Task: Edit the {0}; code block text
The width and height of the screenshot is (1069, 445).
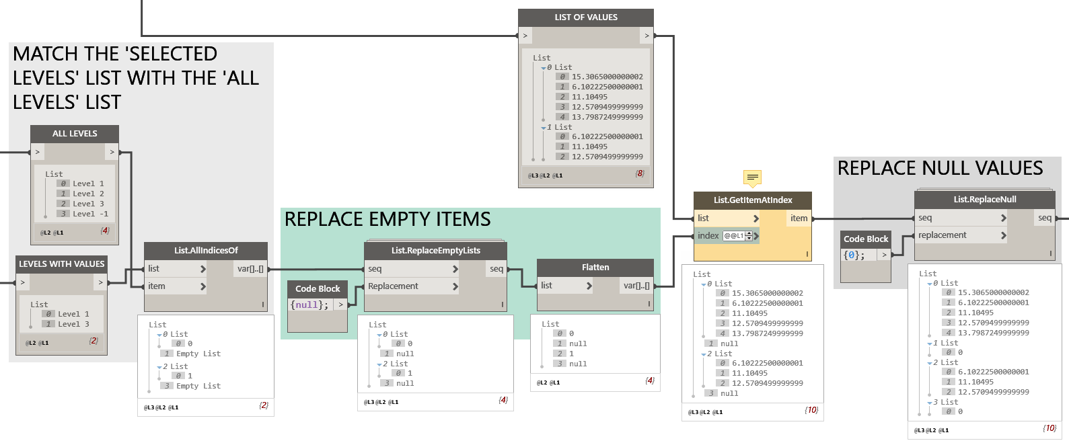Action: point(854,255)
